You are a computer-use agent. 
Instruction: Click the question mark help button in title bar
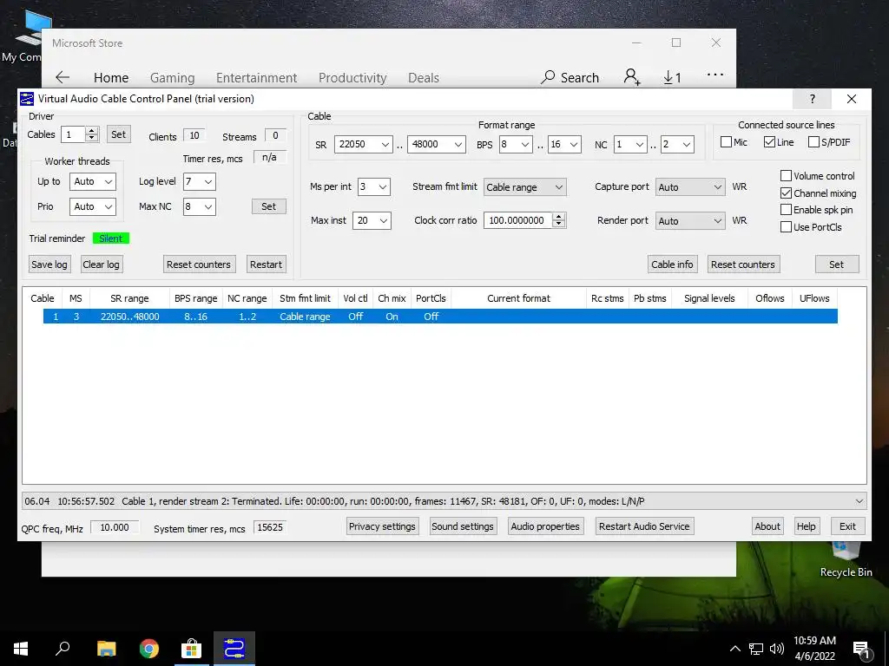click(x=813, y=99)
